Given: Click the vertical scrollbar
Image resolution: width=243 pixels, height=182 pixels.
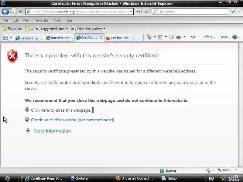Looking at the screenshot, I should tap(240, 105).
